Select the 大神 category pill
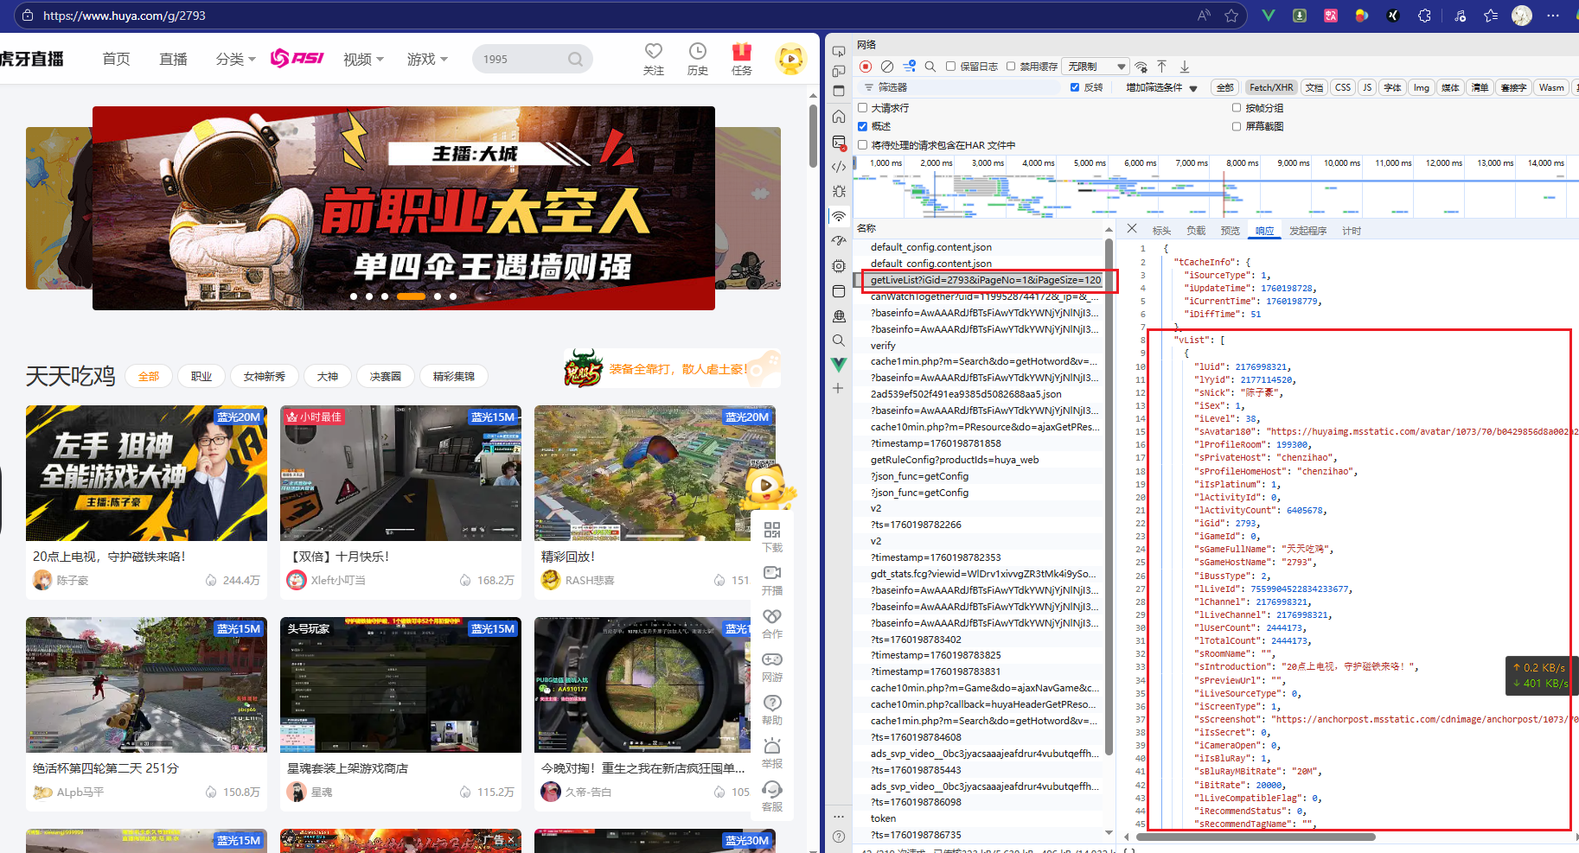1579x853 pixels. [328, 376]
